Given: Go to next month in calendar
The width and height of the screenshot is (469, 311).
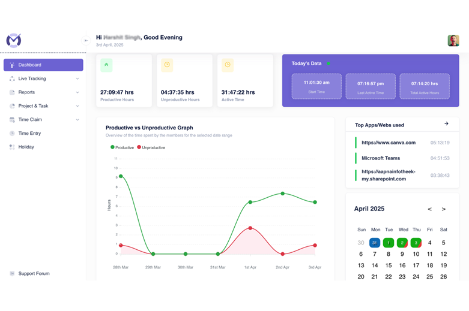Looking at the screenshot, I should coord(444,209).
